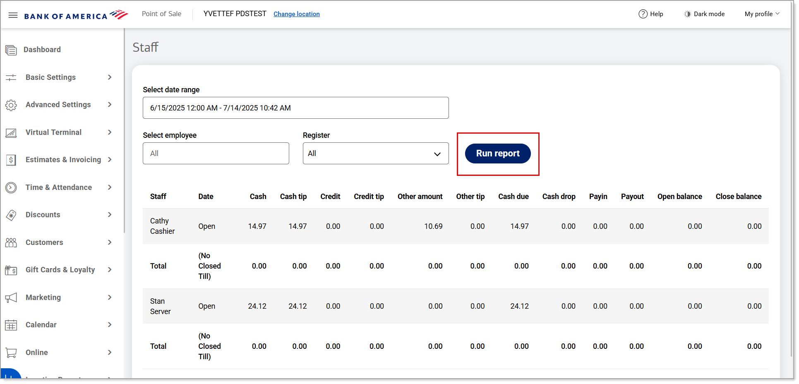
Task: Click the Marketing megaphone icon
Action: (11, 298)
